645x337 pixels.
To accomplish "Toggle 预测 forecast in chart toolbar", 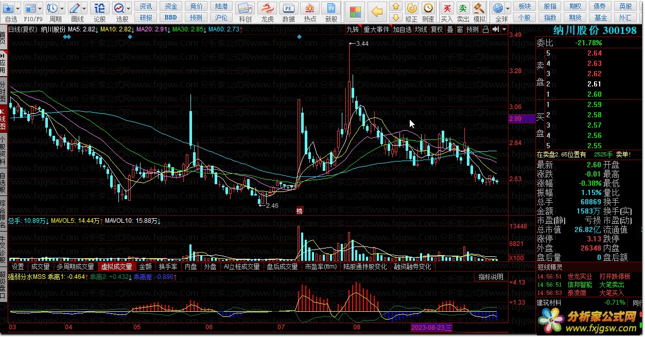I will [473, 29].
